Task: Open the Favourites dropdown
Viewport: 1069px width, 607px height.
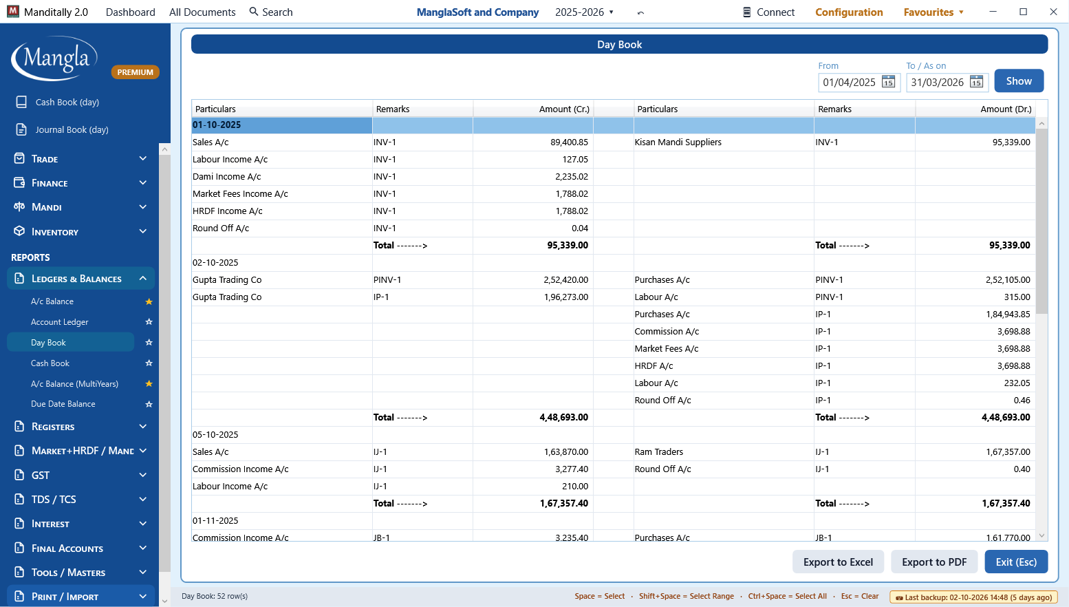Action: click(x=933, y=12)
